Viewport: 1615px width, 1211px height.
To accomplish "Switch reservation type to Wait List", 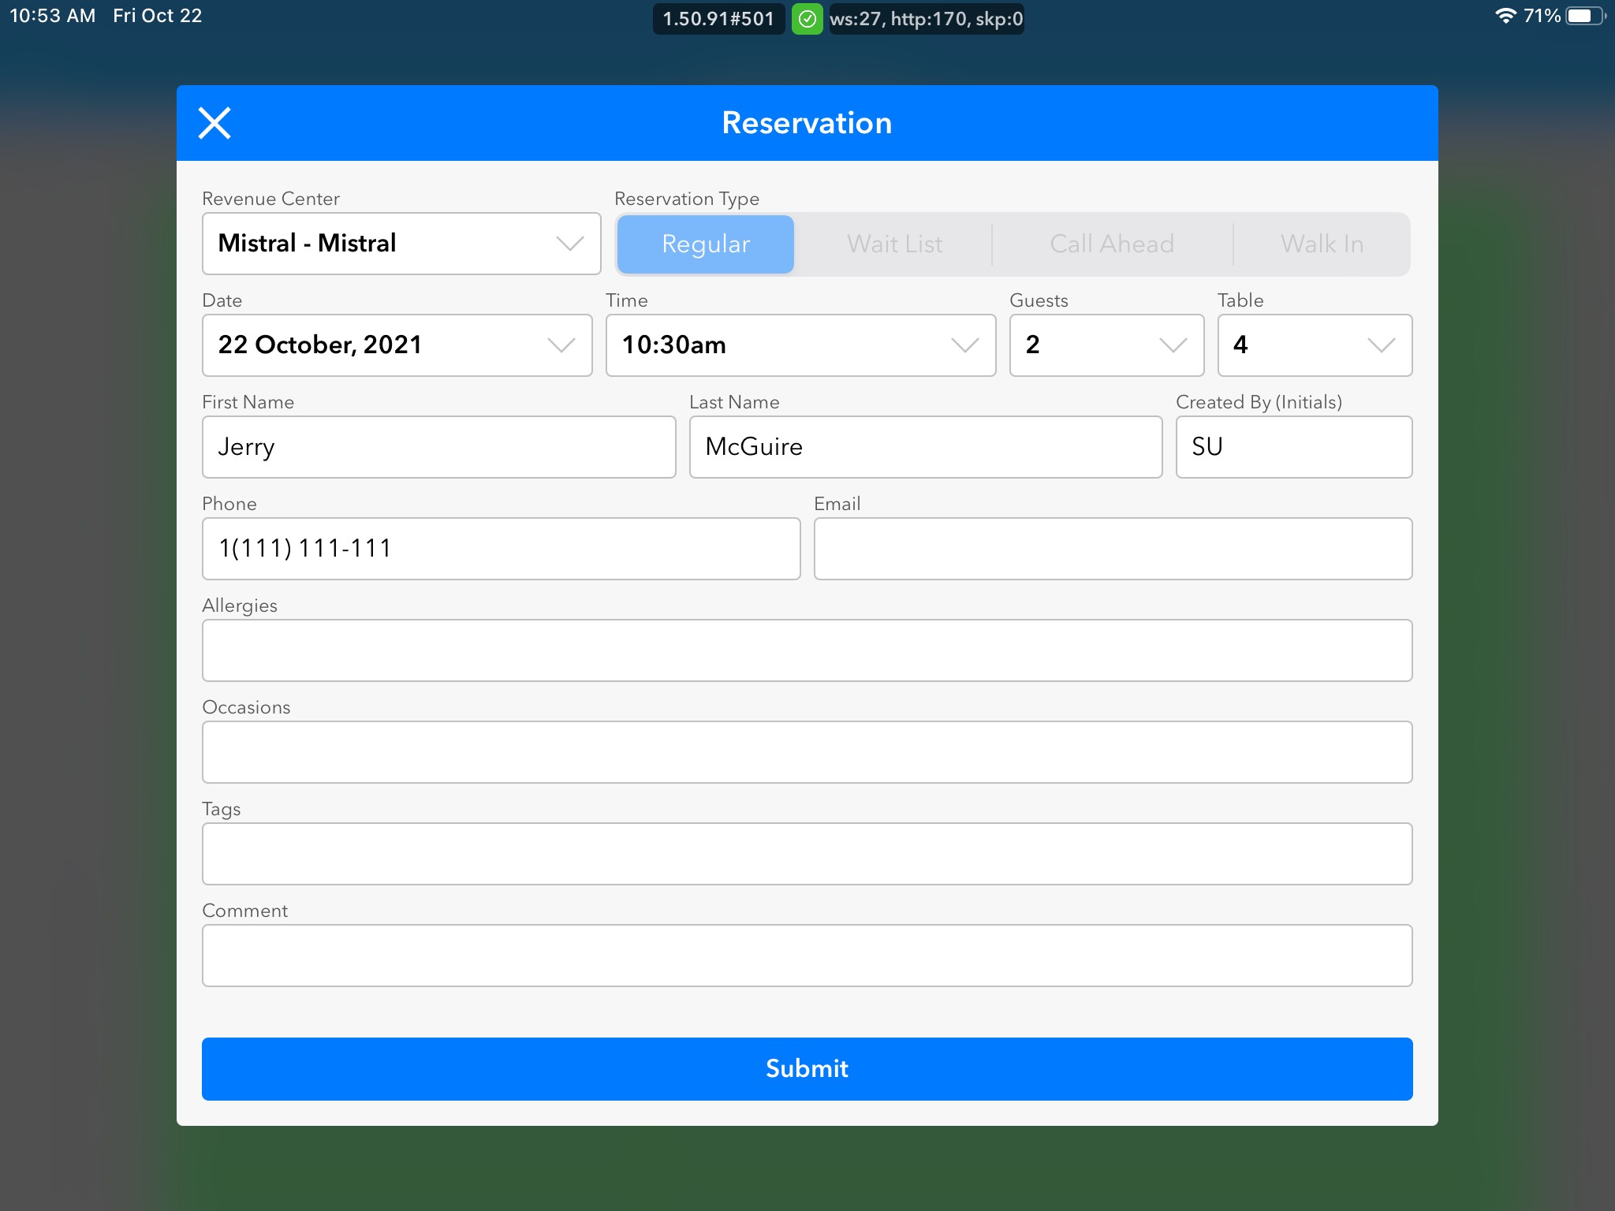I will 894,244.
